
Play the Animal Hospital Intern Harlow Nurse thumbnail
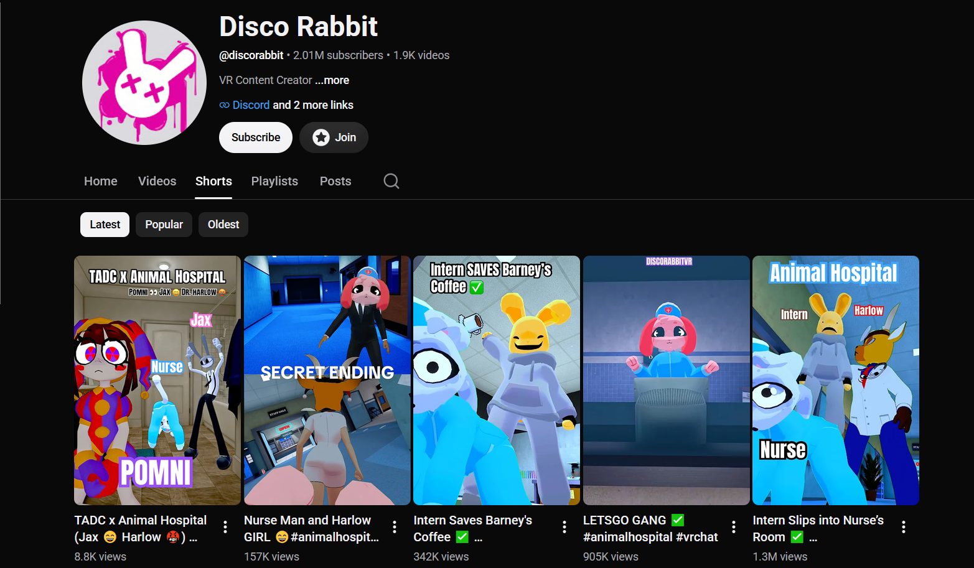836,380
